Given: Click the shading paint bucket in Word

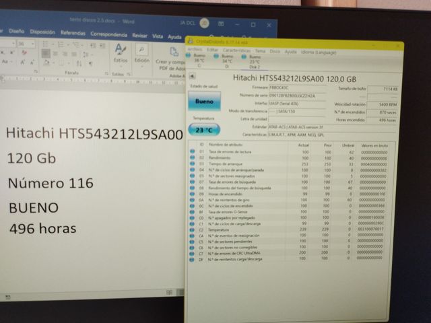Looking at the screenshot, I should coord(46,63).
